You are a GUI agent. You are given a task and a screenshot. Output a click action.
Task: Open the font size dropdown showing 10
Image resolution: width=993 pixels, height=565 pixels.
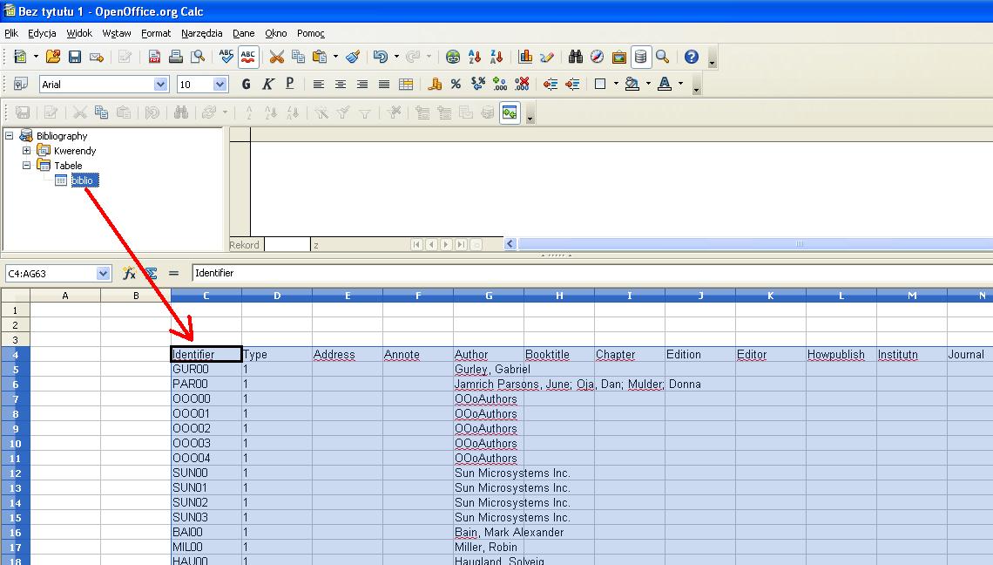[220, 85]
